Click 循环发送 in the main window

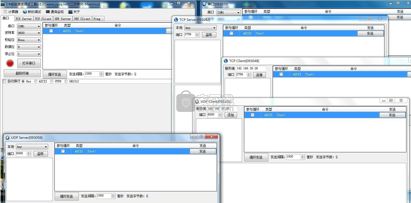point(55,74)
